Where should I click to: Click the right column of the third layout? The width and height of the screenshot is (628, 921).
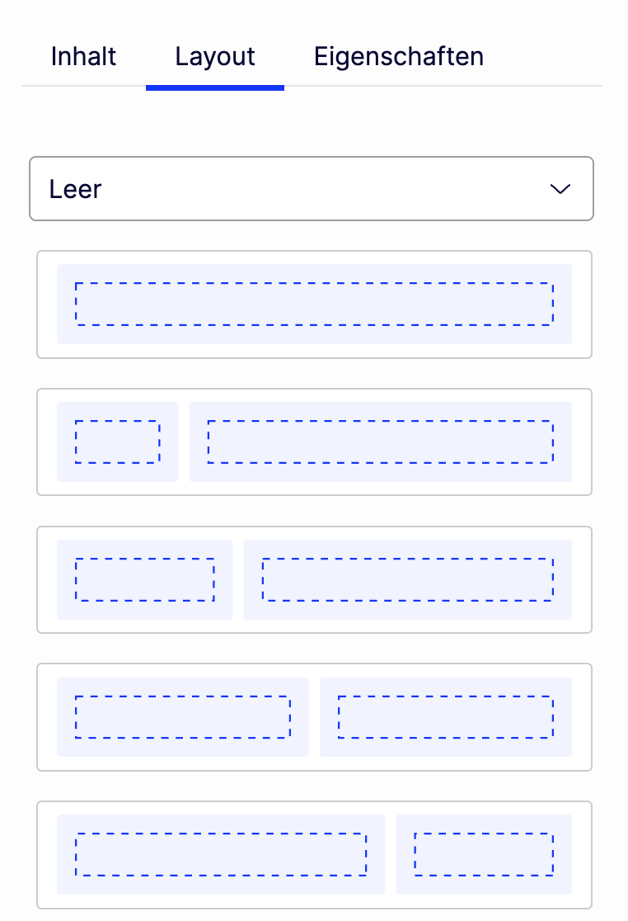(407, 579)
